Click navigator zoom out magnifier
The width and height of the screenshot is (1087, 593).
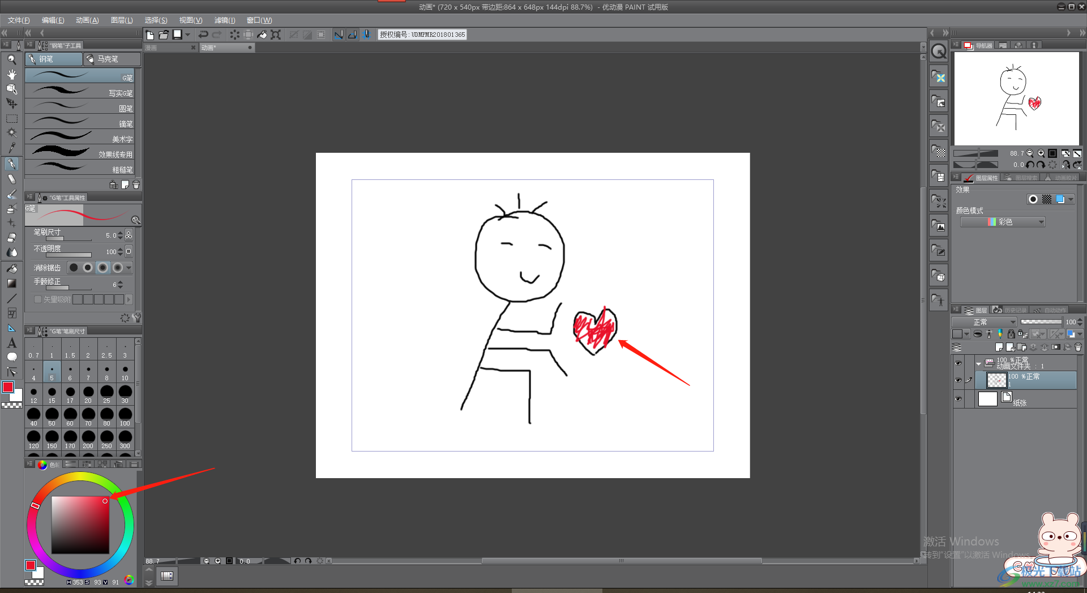click(1030, 153)
